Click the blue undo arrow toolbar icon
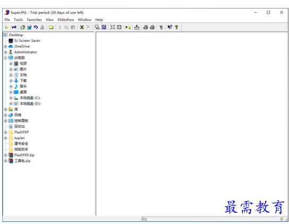The width and height of the screenshot is (289, 224). 36,27
